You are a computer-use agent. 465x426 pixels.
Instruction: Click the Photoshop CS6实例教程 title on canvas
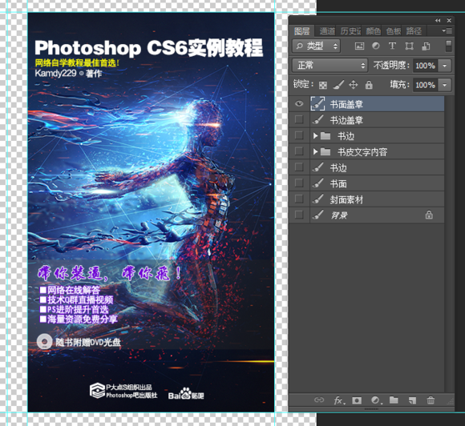pos(148,48)
